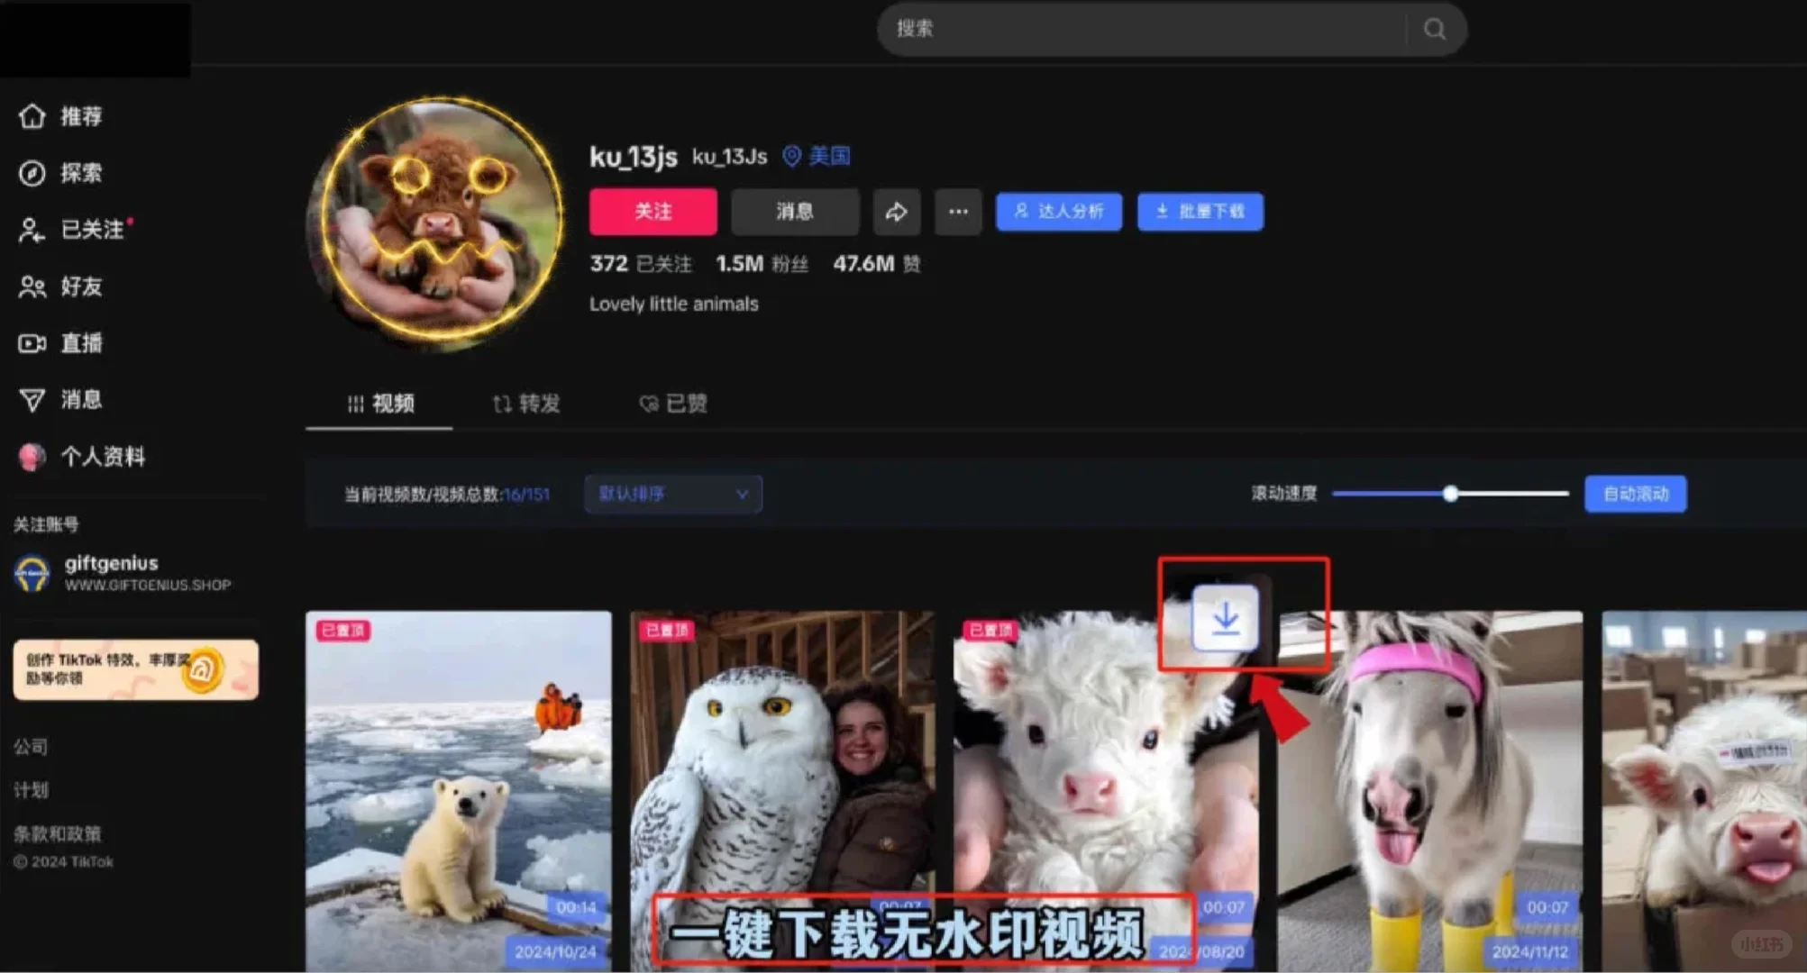
Task: Switch to the 已赞 (Liked) tab
Action: coord(672,404)
